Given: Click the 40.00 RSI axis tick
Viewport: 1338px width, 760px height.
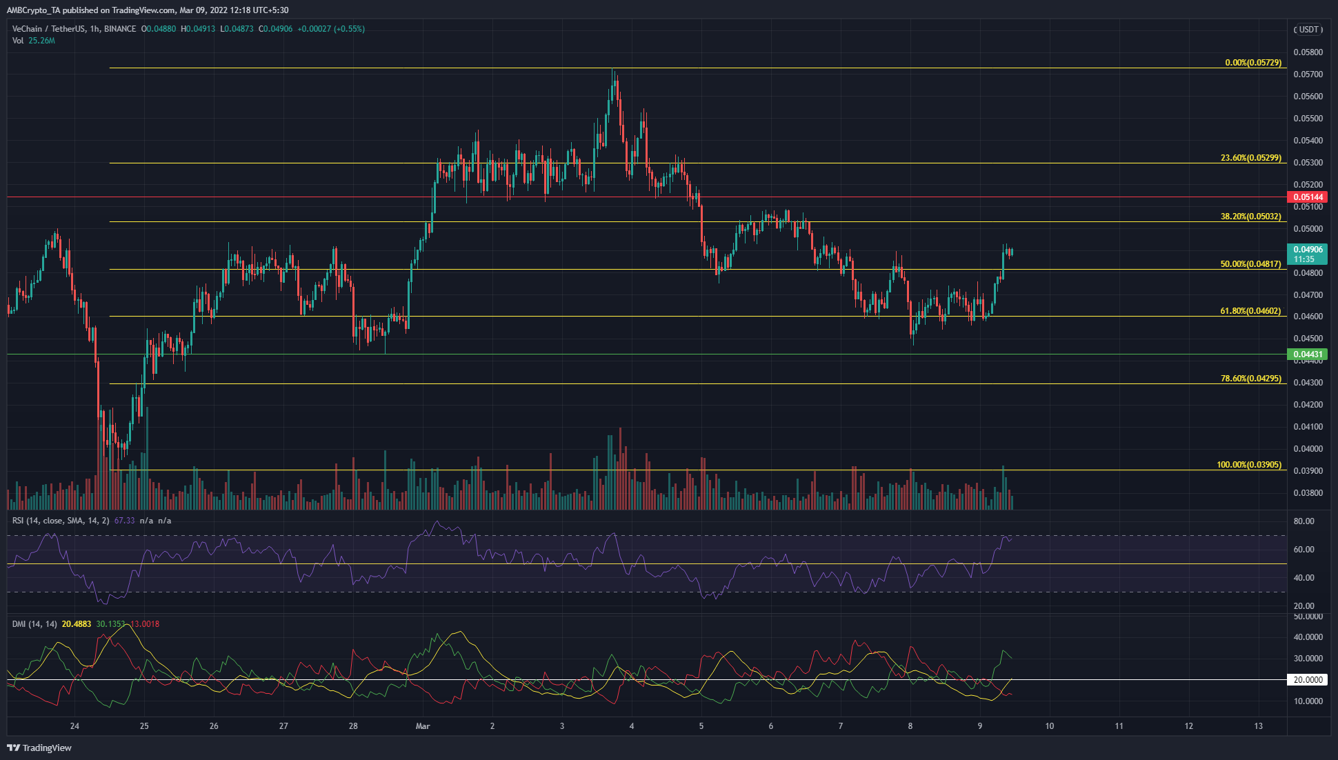Looking at the screenshot, I should pos(1304,578).
